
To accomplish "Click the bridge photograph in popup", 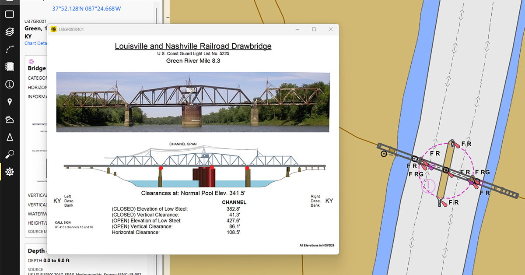I will (x=193, y=102).
